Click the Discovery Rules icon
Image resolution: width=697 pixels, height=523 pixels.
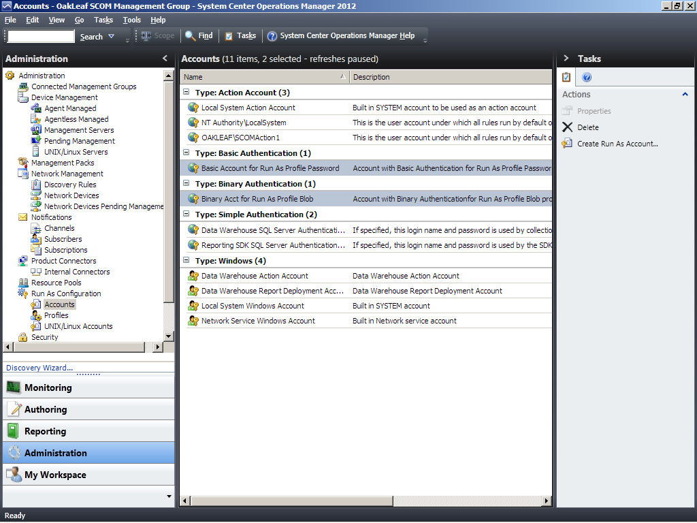[x=36, y=184]
